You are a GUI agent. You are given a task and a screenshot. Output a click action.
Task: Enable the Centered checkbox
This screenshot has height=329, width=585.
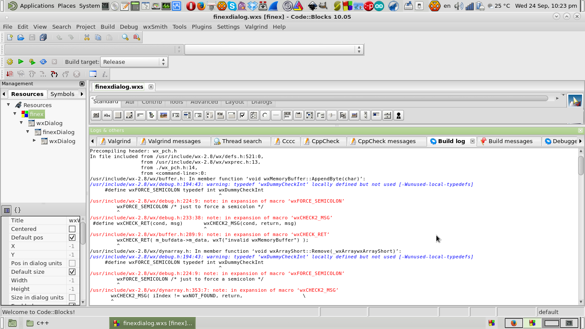point(72,229)
